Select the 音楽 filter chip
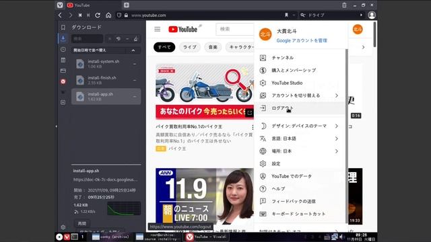Image resolution: width=431 pixels, height=242 pixels. (x=213, y=47)
